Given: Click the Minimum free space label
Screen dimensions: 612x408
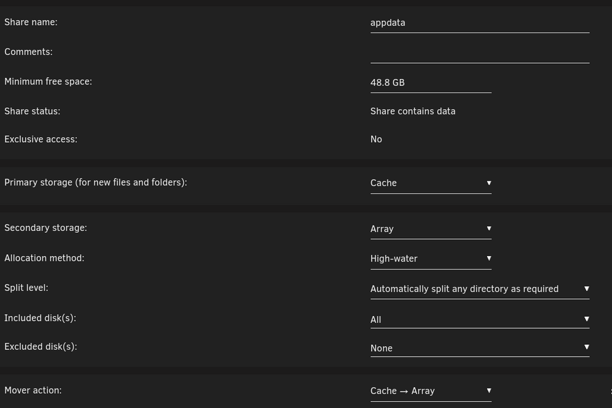Looking at the screenshot, I should (48, 81).
